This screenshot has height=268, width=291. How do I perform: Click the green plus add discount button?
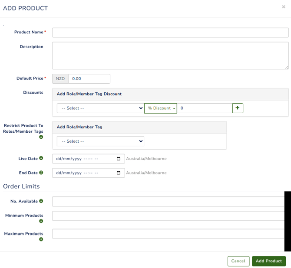click(238, 108)
